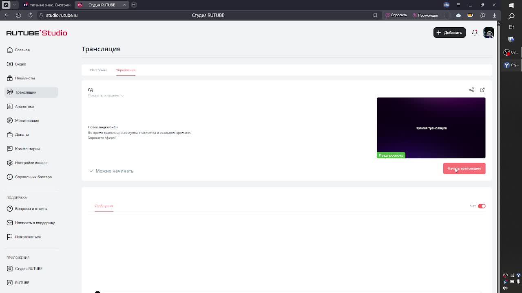Open browser downloads
Viewport: 522px width, 293px height.
click(494, 15)
